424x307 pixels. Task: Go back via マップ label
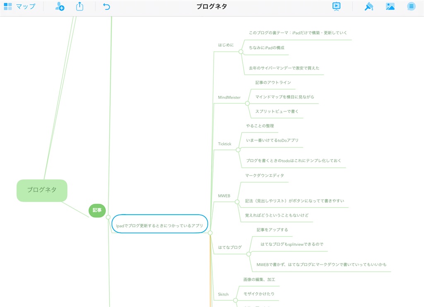click(x=26, y=7)
